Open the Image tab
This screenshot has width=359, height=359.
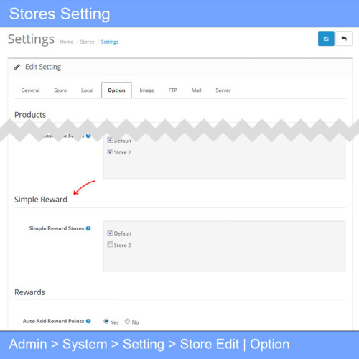[147, 90]
